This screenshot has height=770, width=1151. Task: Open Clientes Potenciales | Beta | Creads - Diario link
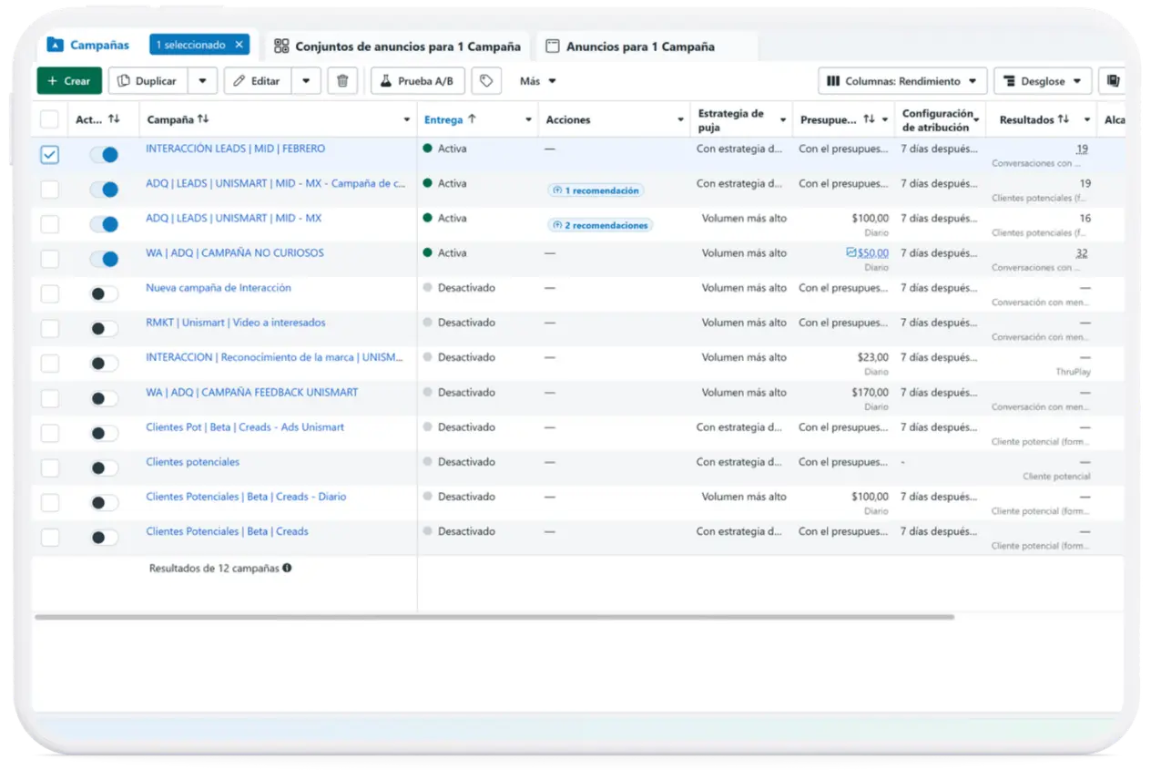click(x=246, y=497)
